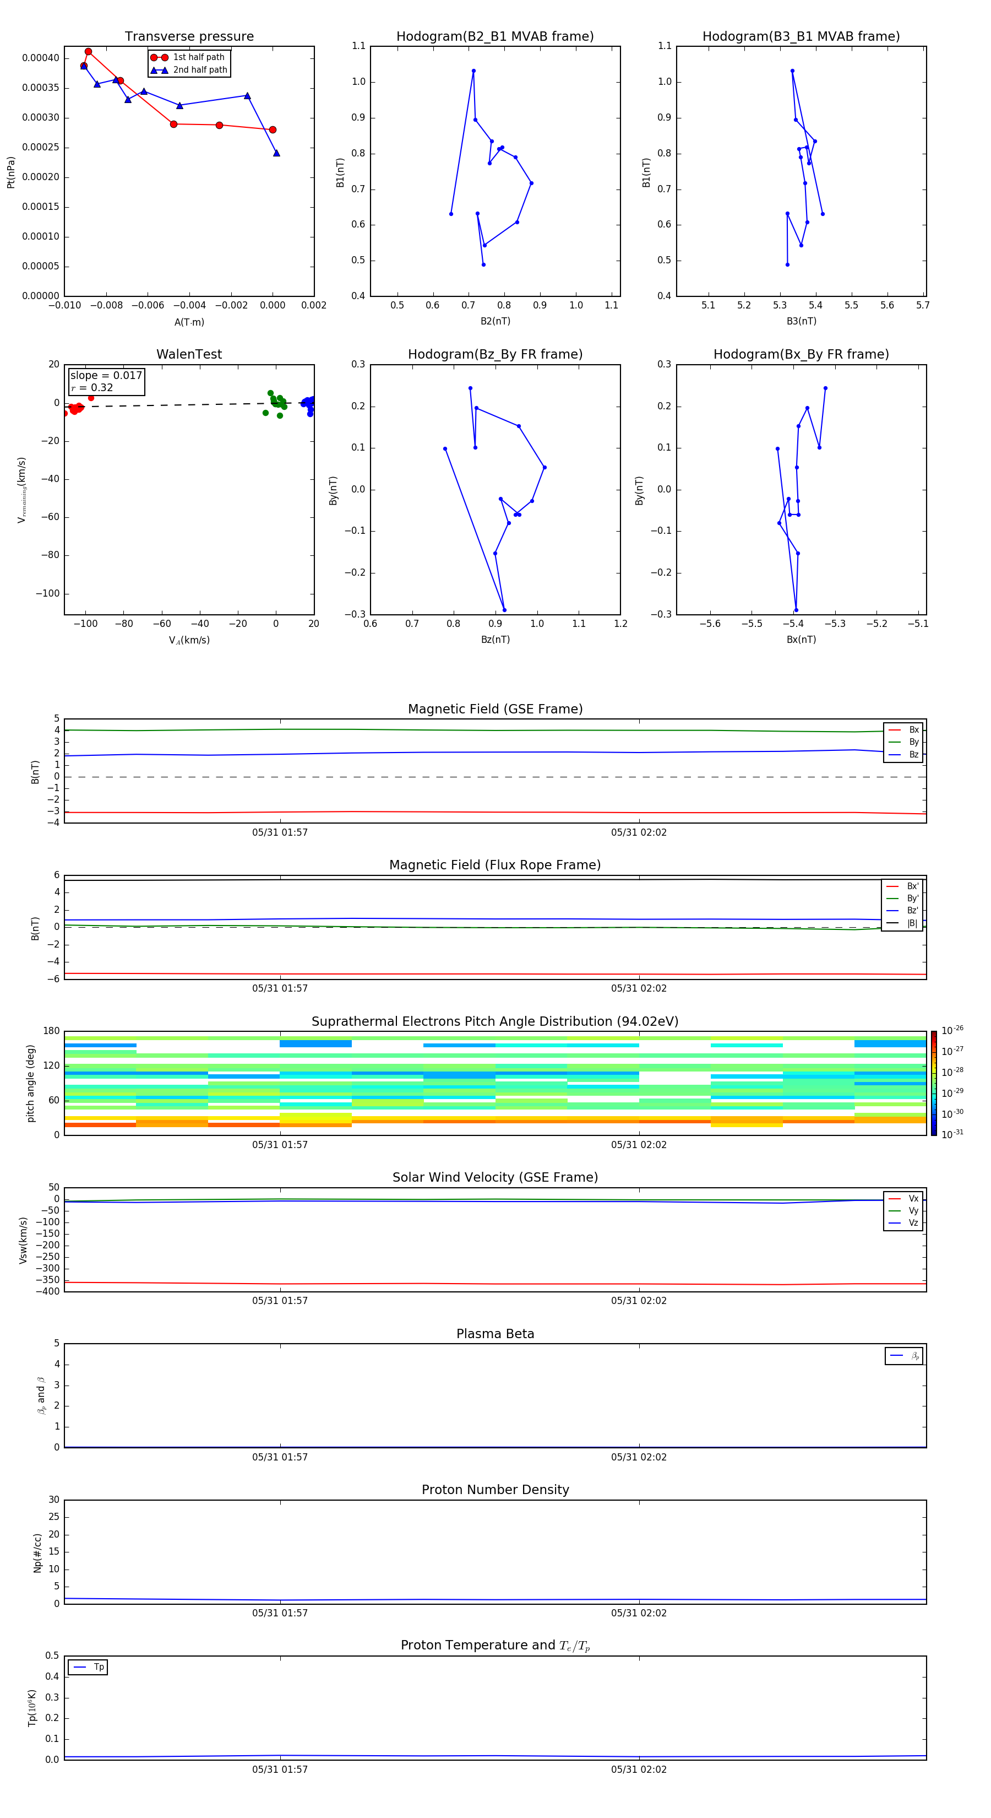The height and width of the screenshot is (1818, 991).
Task: Click the 'Magnetic Field (GSE Frame)' title
Action: point(495,709)
